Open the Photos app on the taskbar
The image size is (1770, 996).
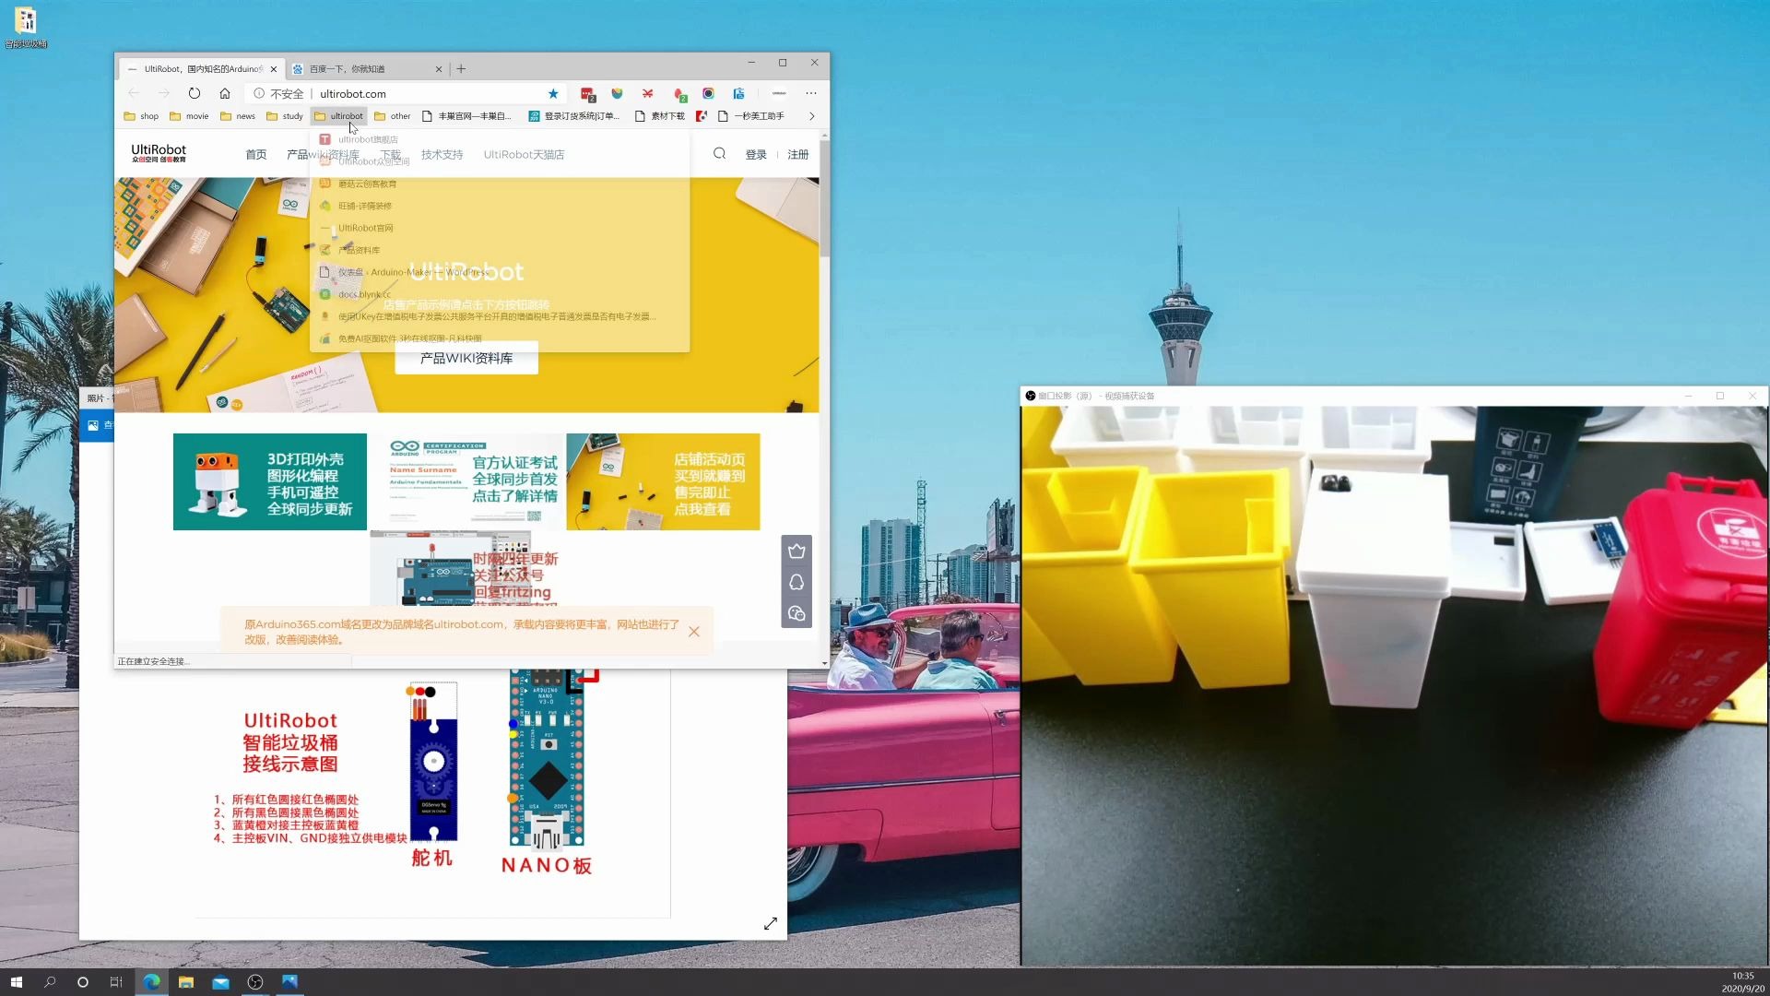[x=289, y=982]
